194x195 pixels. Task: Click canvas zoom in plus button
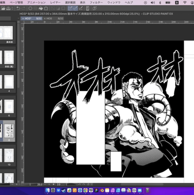[49, 184]
